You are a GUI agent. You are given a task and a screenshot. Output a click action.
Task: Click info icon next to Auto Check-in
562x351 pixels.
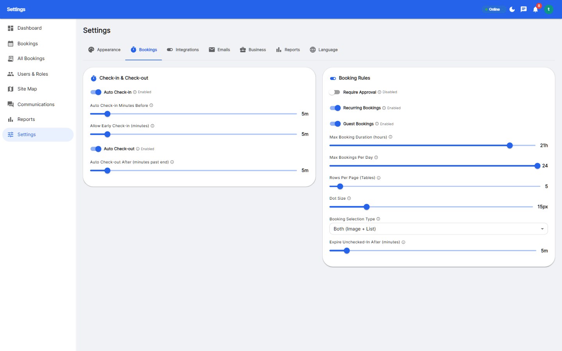click(x=135, y=92)
